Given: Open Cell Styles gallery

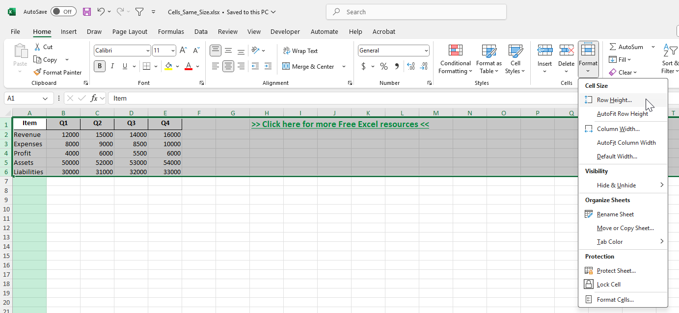Looking at the screenshot, I should click(516, 59).
